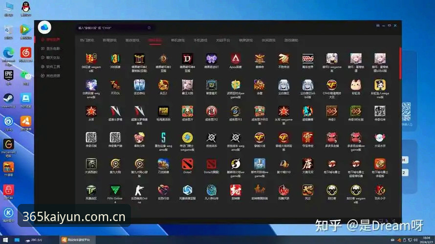This screenshot has height=244, width=435.
Task: Open the Steam desktop icon
Action: (9, 101)
